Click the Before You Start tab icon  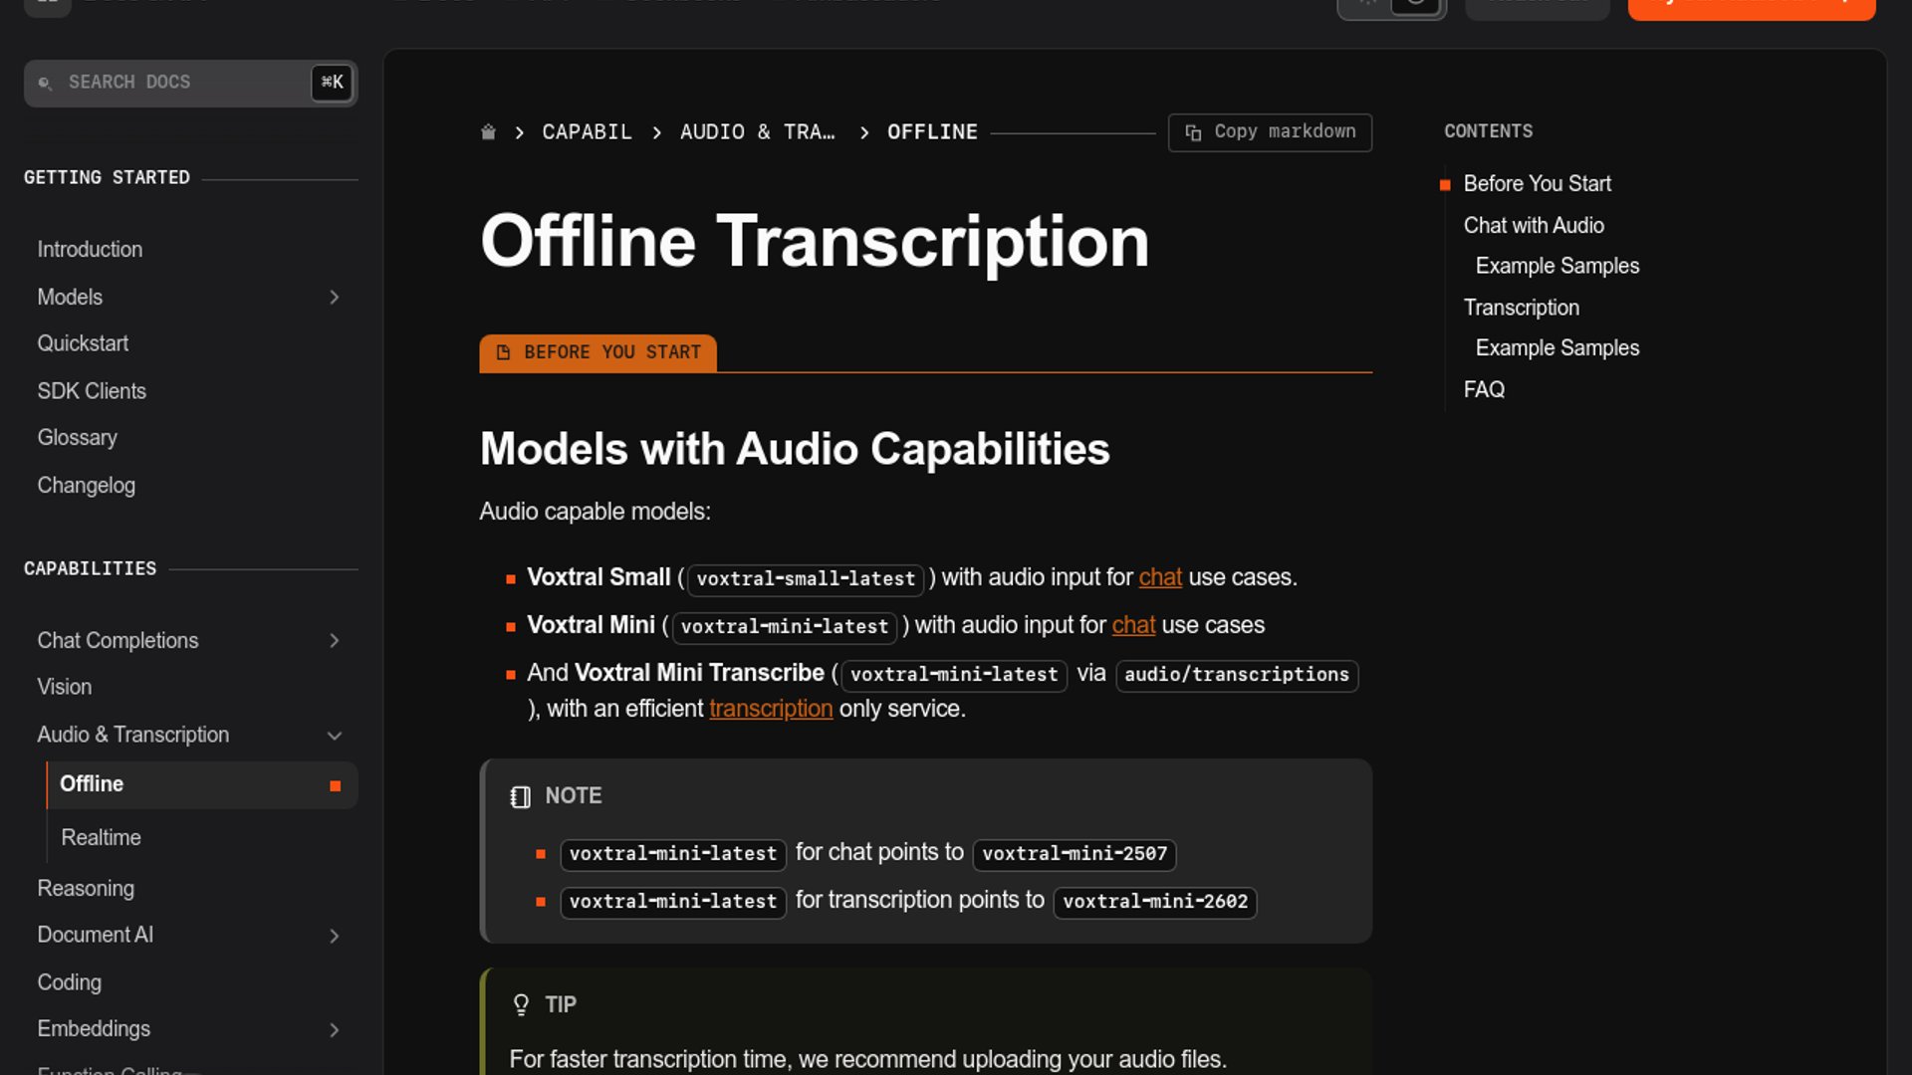pos(504,352)
